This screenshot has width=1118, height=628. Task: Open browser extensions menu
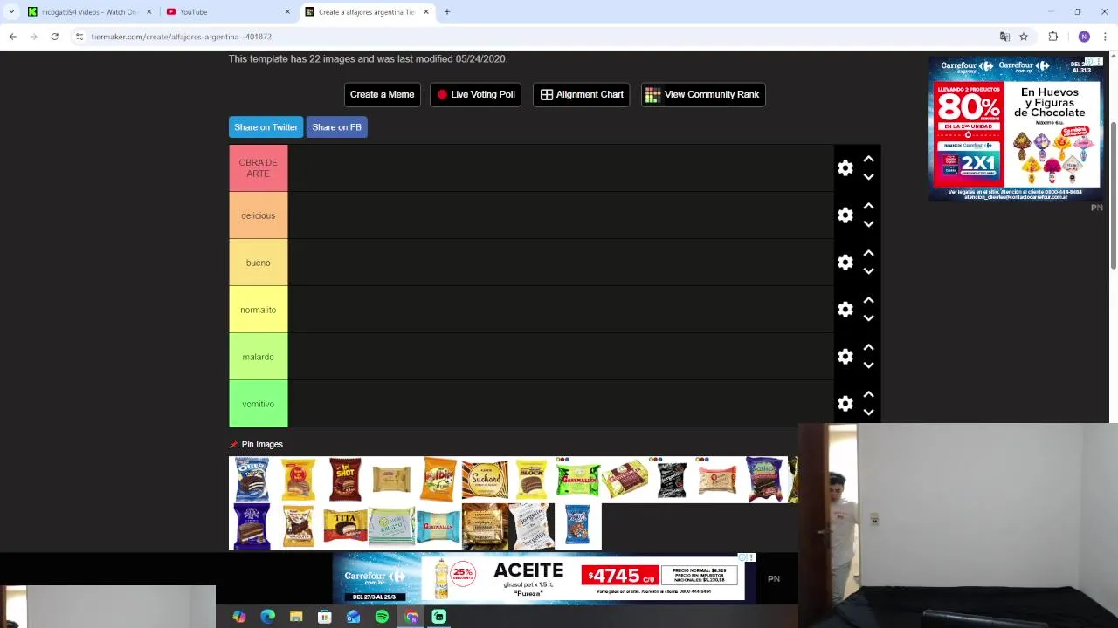[1053, 37]
